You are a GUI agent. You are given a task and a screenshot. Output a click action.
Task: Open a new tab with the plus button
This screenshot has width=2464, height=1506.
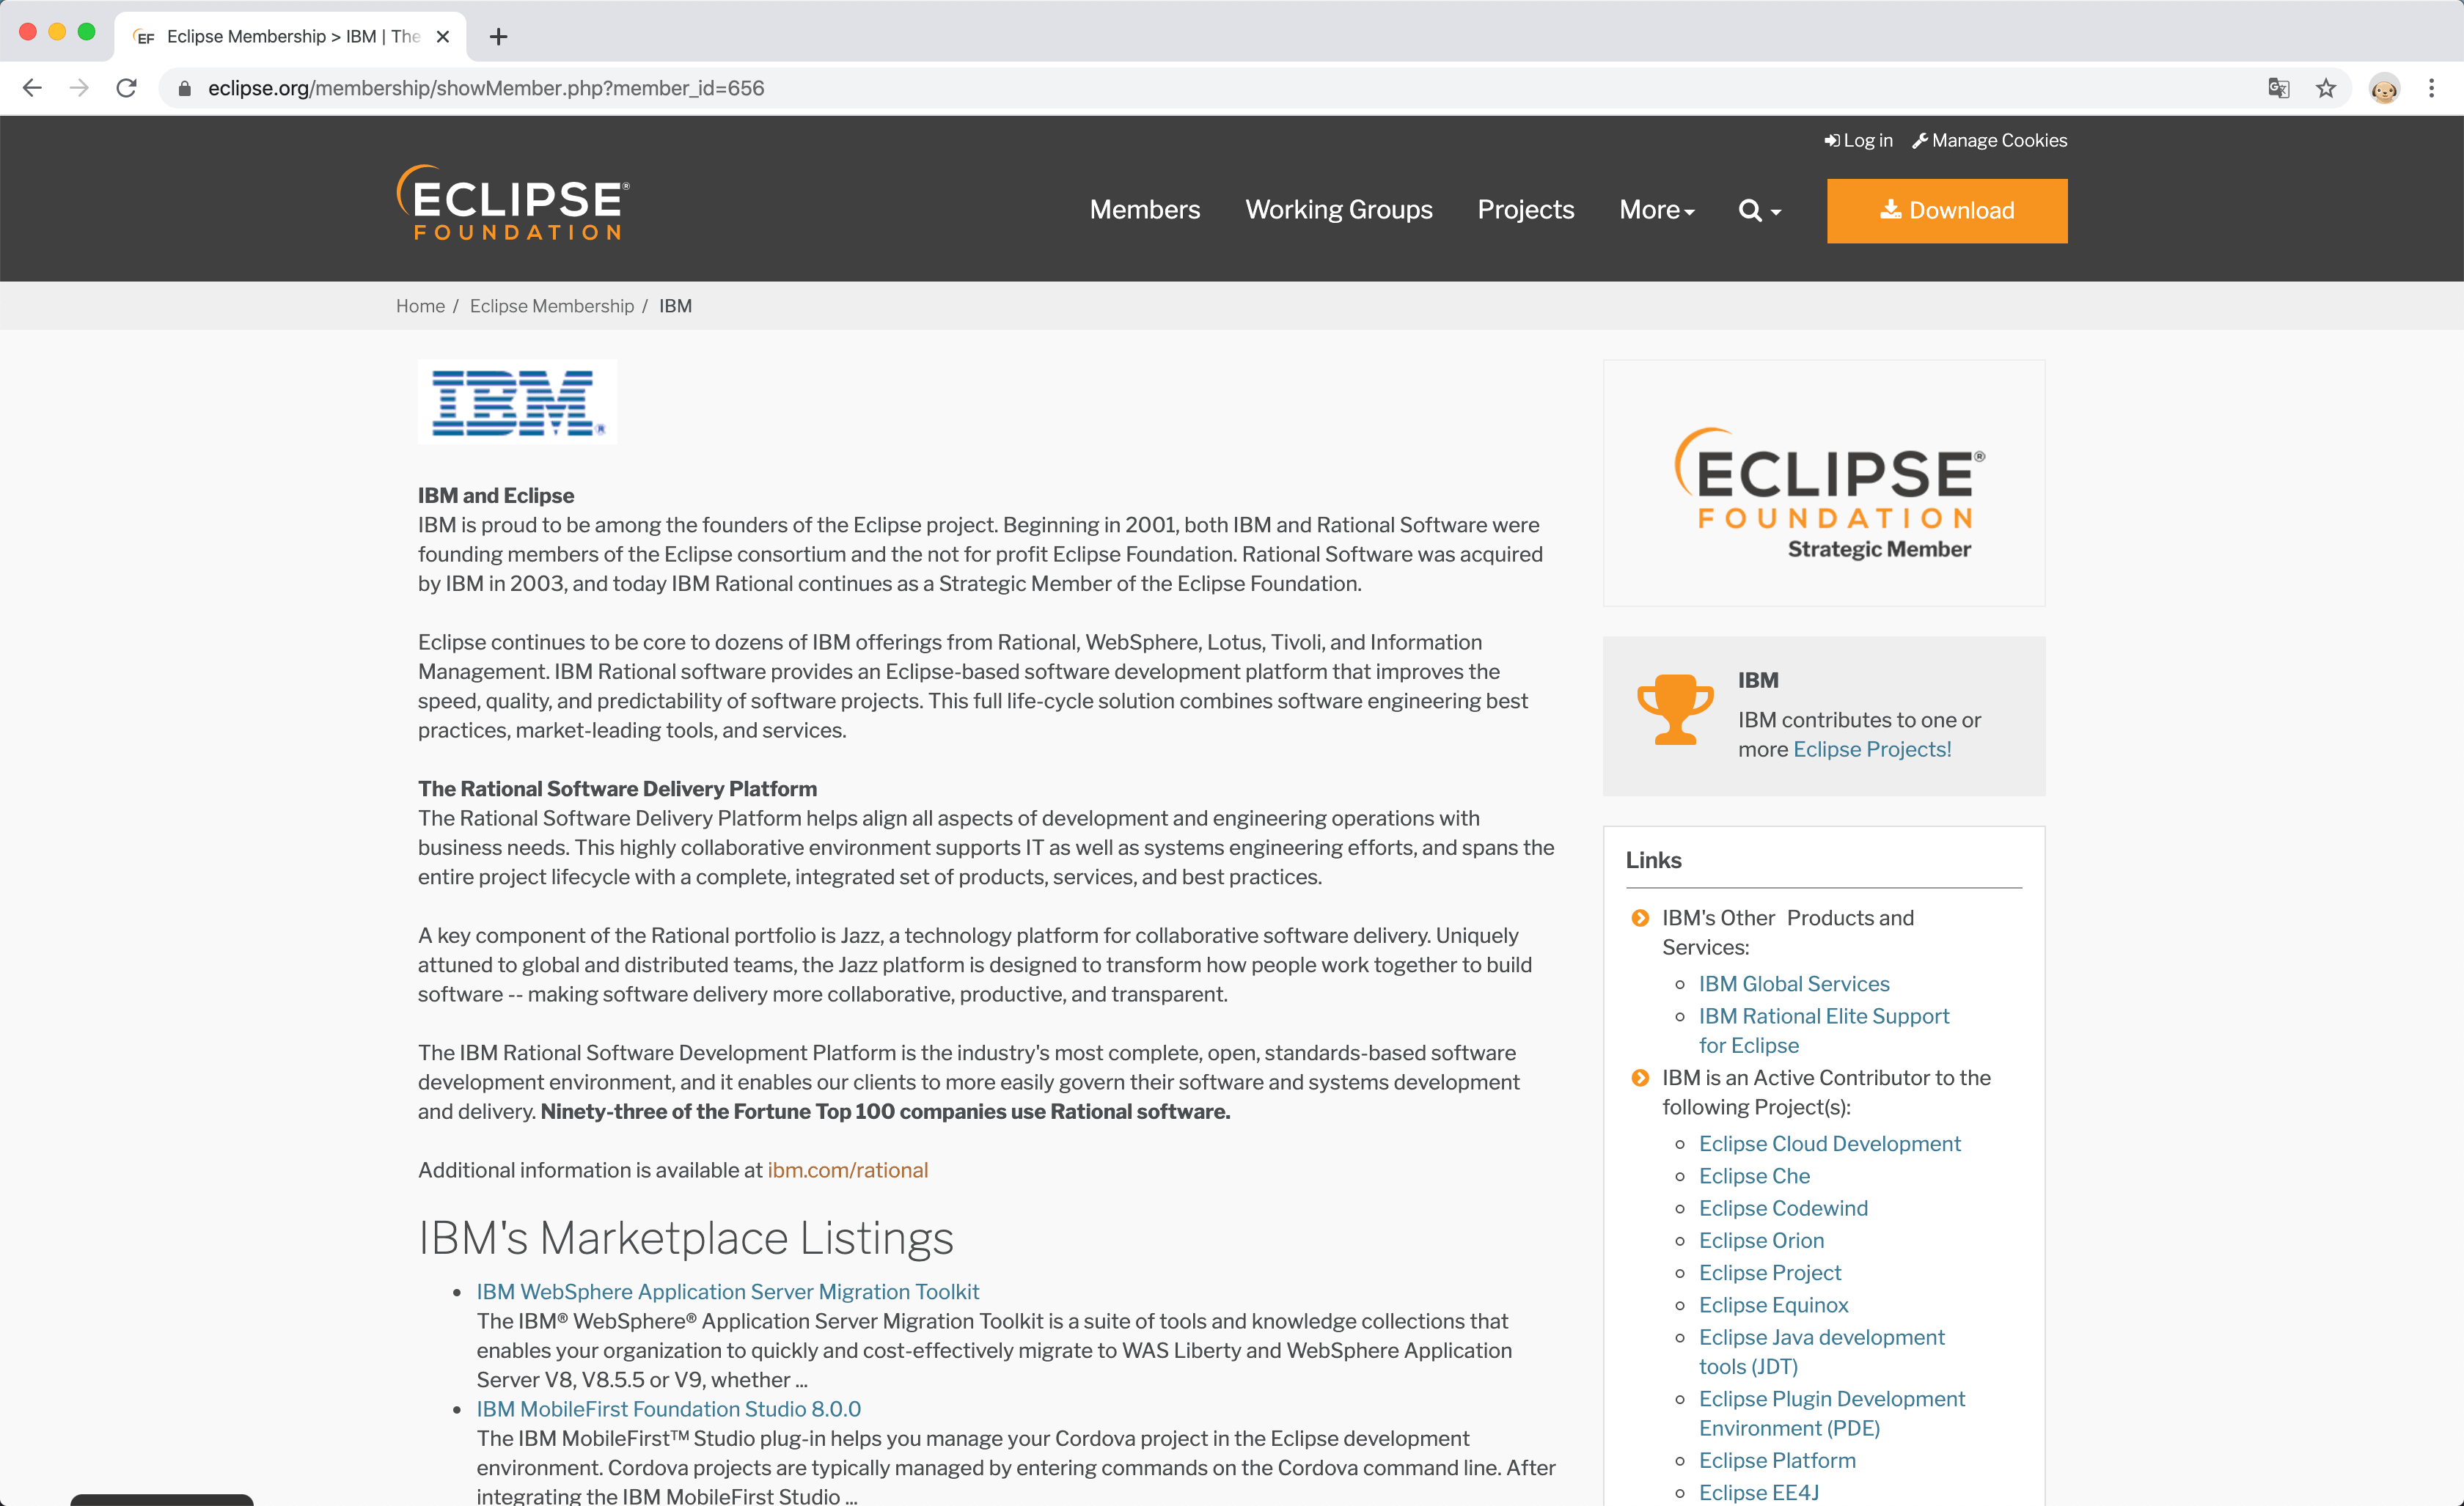(x=498, y=37)
